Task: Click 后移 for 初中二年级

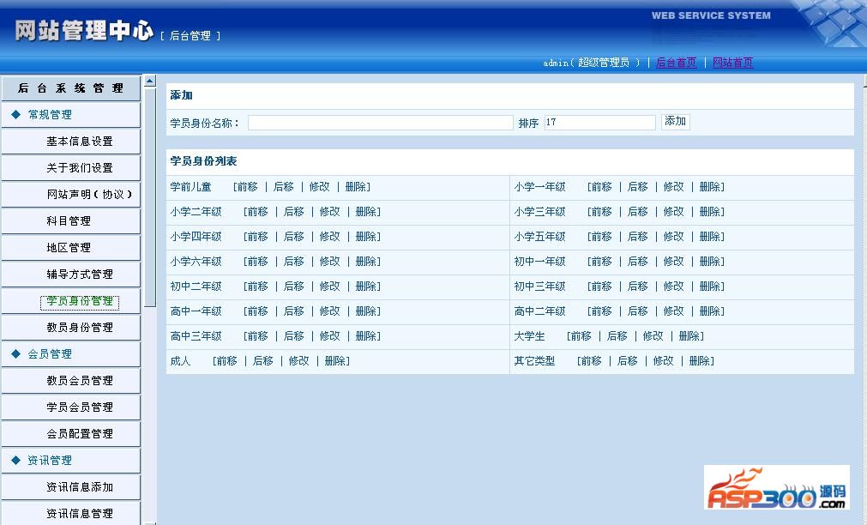Action: [x=293, y=287]
